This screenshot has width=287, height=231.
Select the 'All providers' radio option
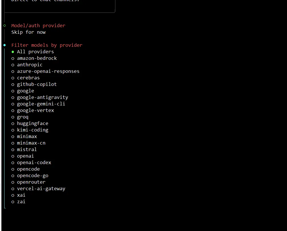click(33, 52)
